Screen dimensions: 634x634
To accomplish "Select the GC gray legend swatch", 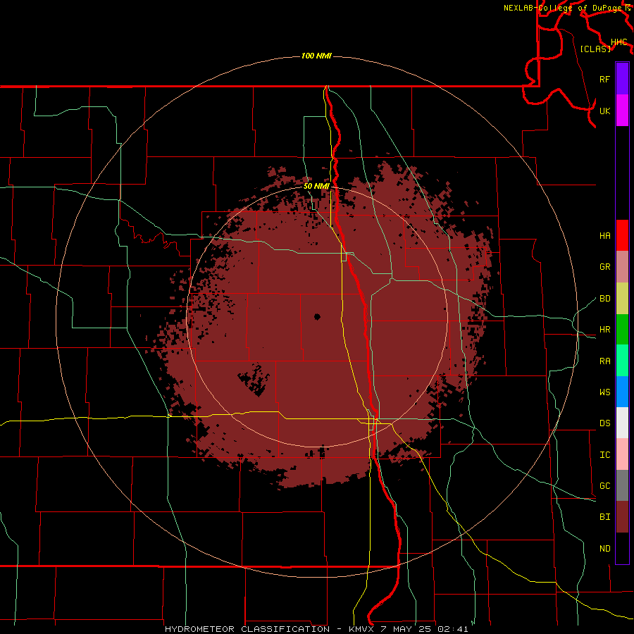I will coord(622,485).
